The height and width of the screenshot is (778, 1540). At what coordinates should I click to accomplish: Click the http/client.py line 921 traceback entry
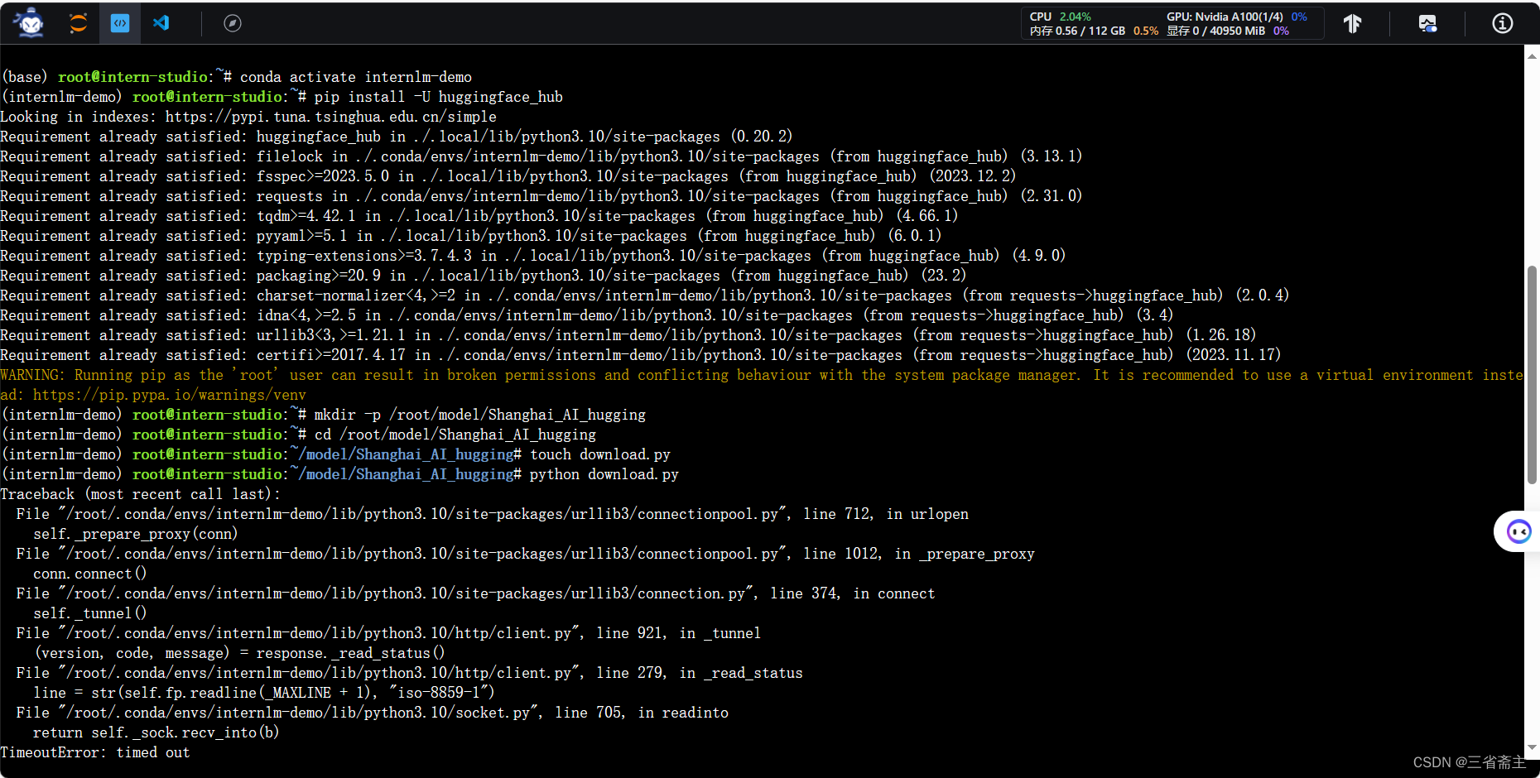(388, 633)
